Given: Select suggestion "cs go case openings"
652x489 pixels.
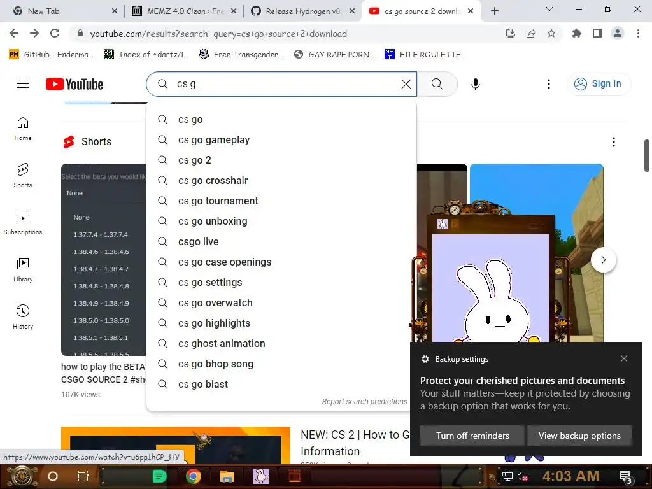Looking at the screenshot, I should click(x=281, y=262).
